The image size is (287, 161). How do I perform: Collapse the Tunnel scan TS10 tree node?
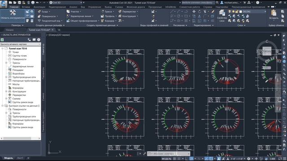[x=3, y=49]
